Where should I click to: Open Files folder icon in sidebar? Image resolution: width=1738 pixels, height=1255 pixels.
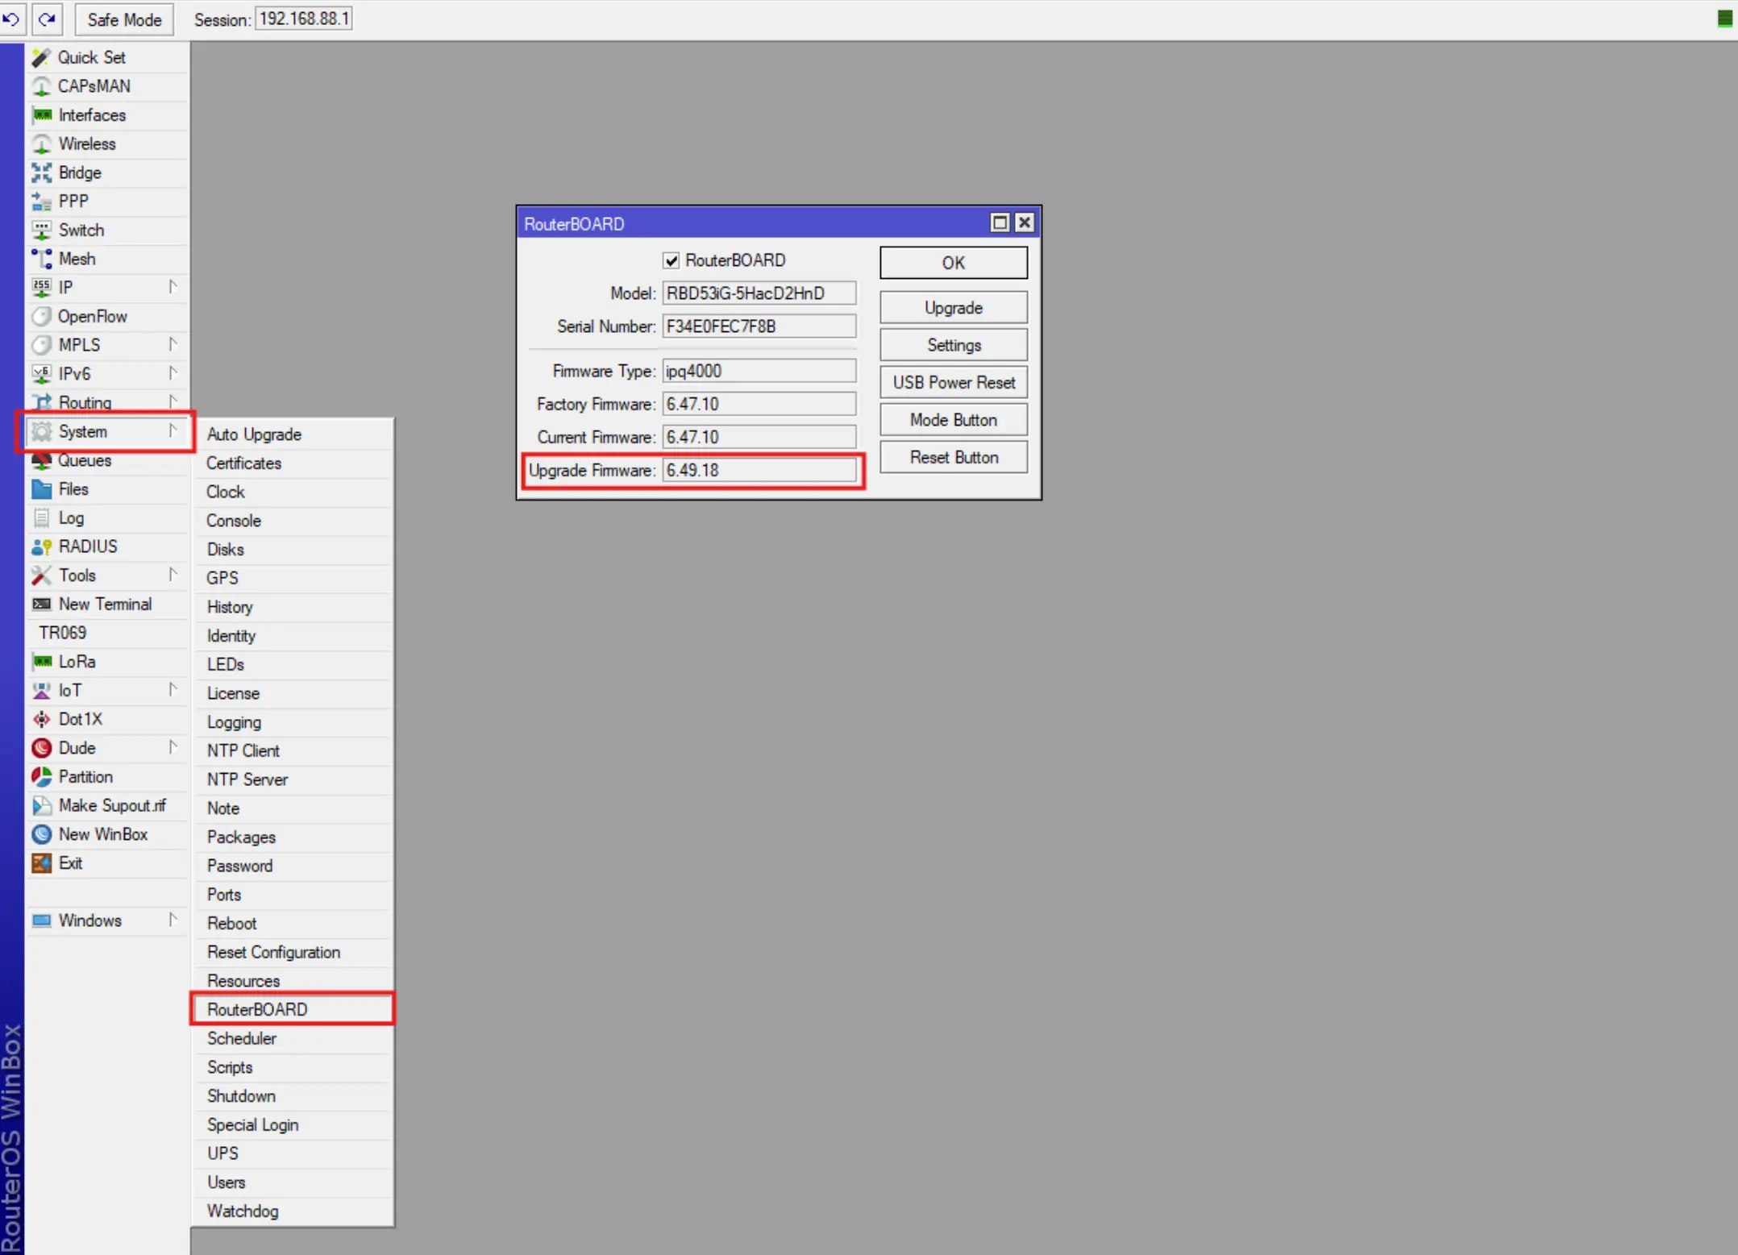(41, 489)
